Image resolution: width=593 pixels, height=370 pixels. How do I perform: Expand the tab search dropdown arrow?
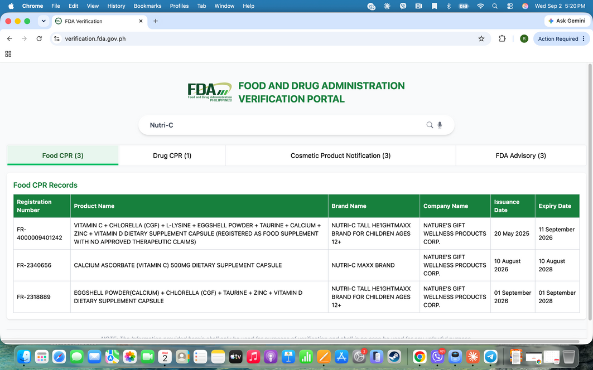(44, 21)
